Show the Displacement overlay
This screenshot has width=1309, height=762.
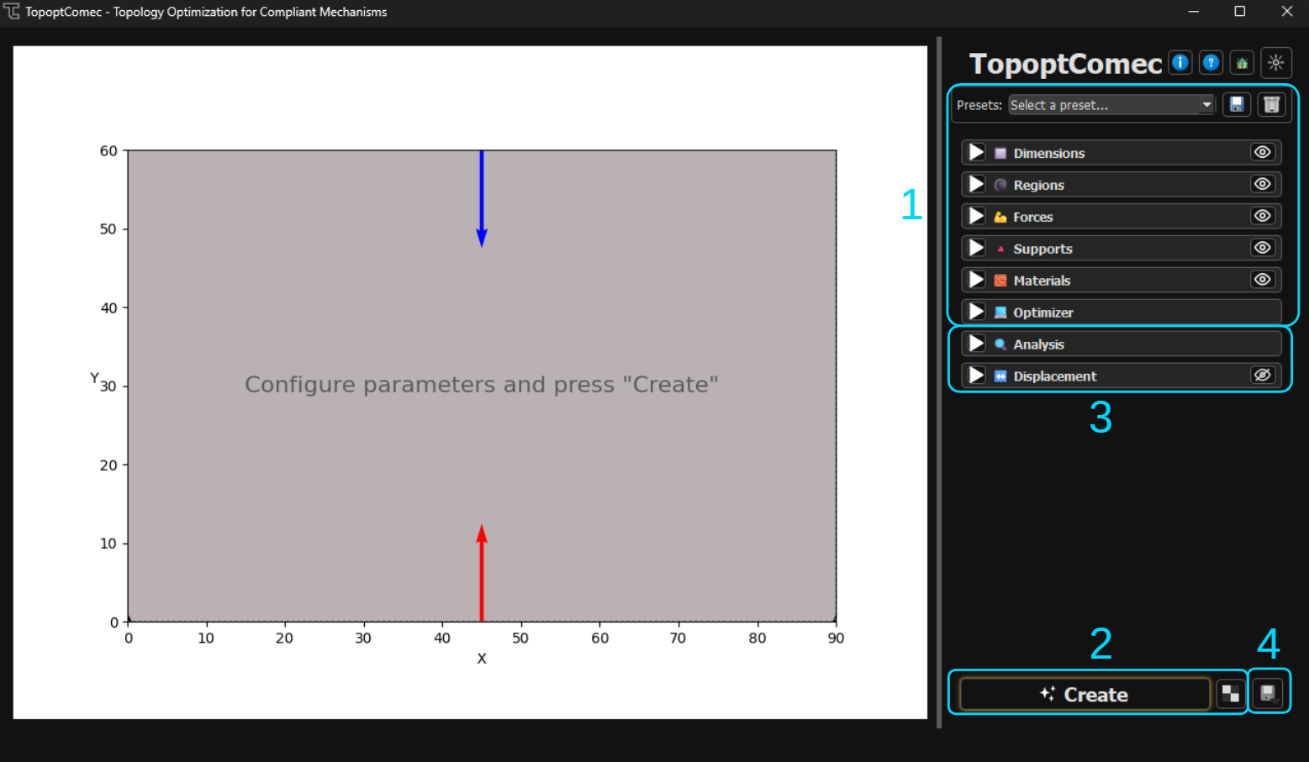pos(1262,375)
